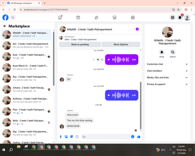Open the Marketplace storefront icon
Image resolution: width=195 pixels, height=156 pixels.
tap(115, 18)
